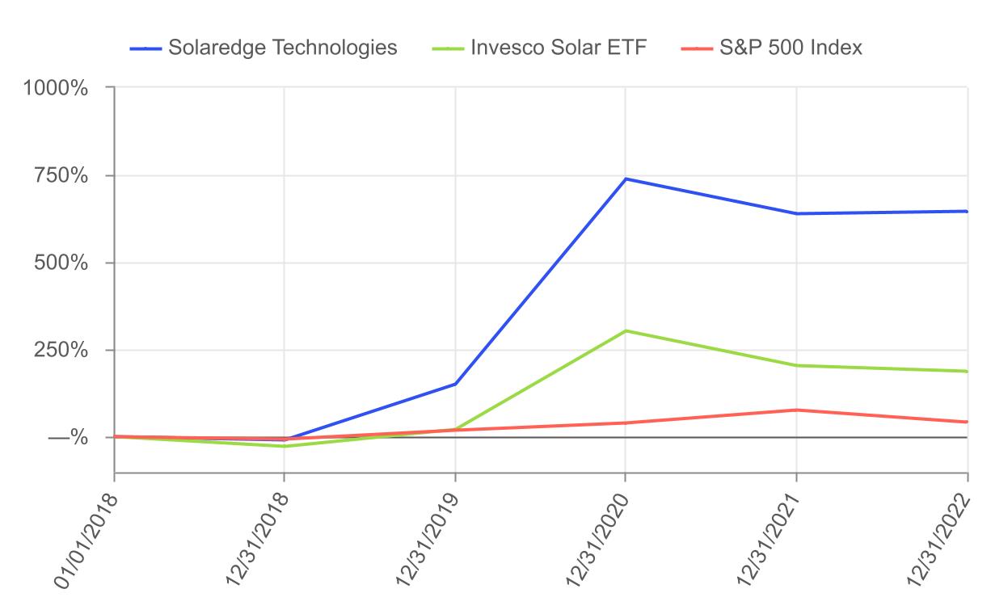Click the green Invesco legend line swatch
This screenshot has height=614, width=991.
[448, 48]
